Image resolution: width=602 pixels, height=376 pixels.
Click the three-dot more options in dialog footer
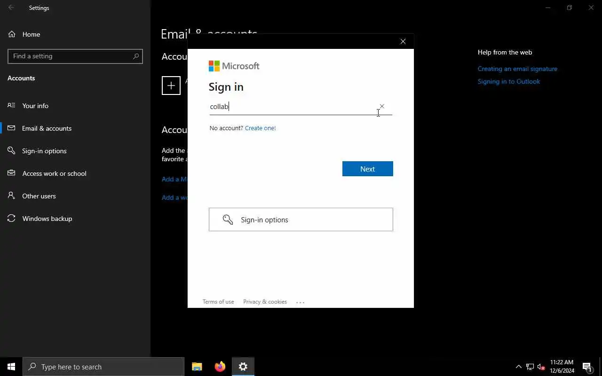pyautogui.click(x=301, y=302)
